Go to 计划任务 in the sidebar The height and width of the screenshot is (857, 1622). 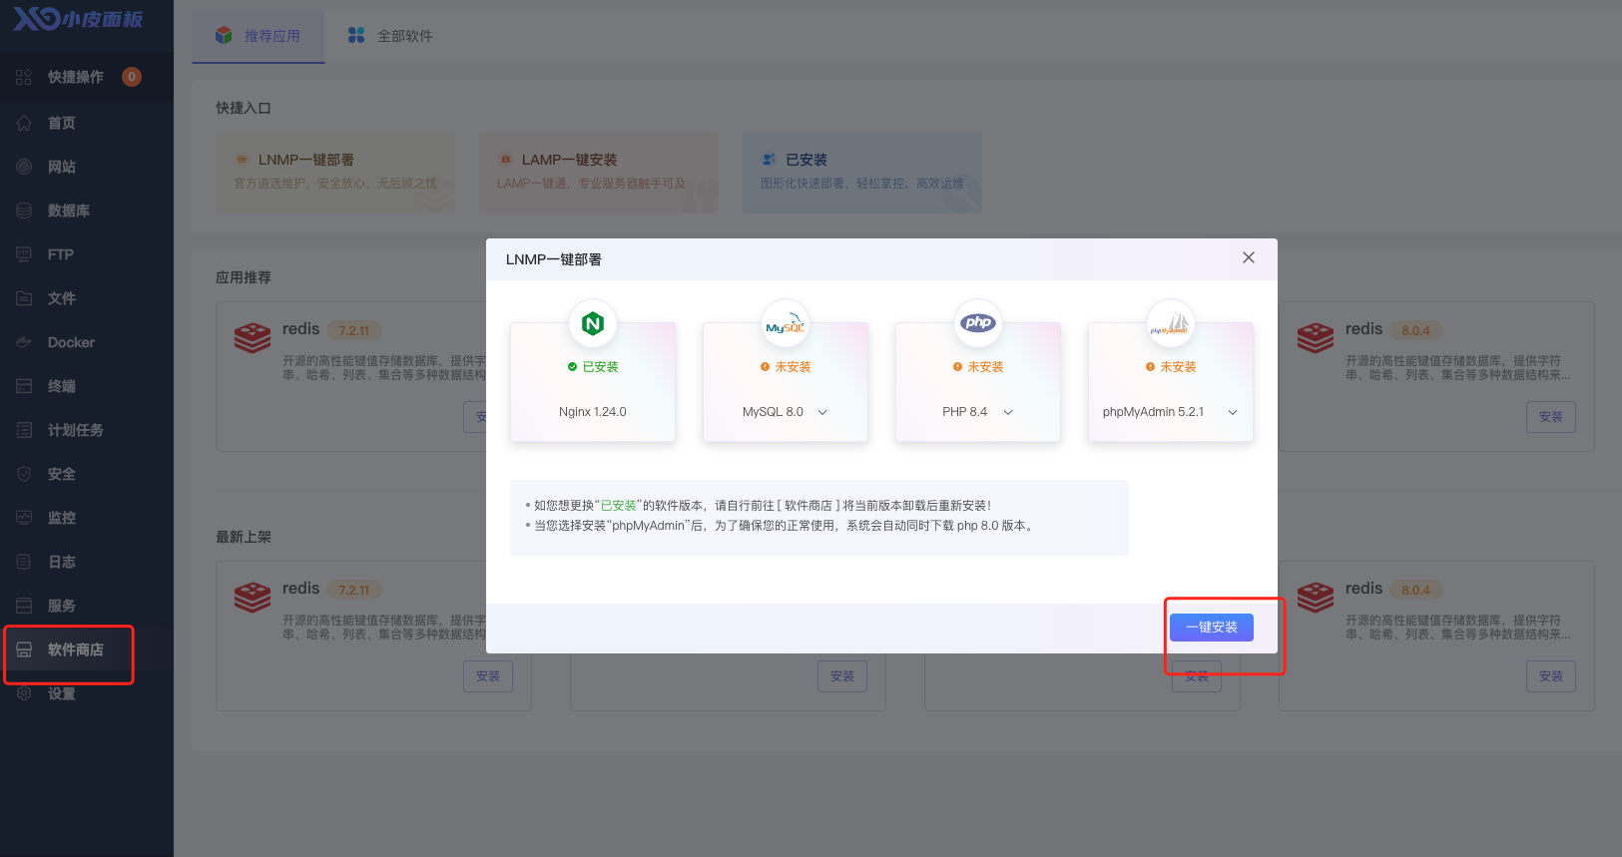pos(75,430)
